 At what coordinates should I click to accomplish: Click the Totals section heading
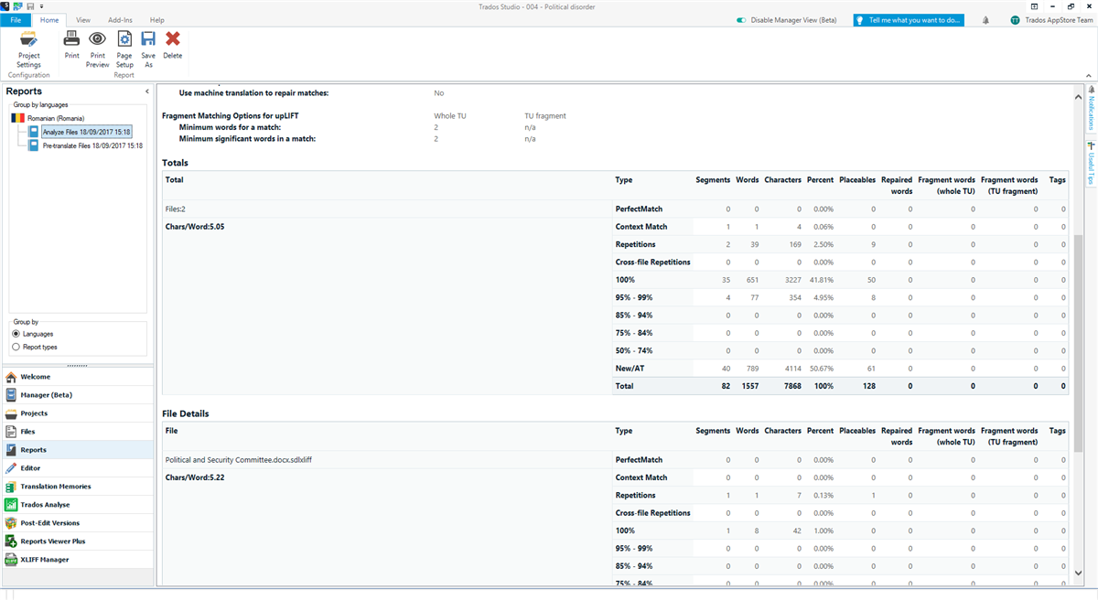[x=176, y=163]
